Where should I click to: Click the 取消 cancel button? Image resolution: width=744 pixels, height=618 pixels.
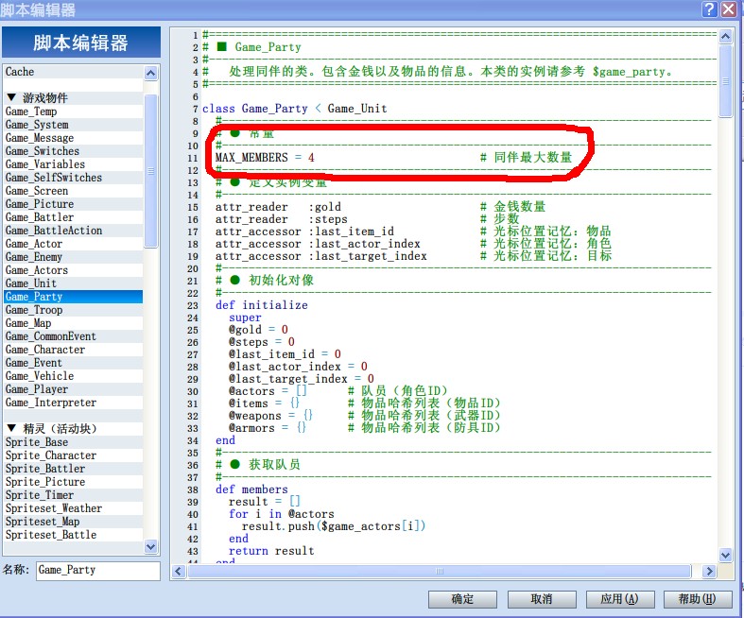[x=542, y=599]
